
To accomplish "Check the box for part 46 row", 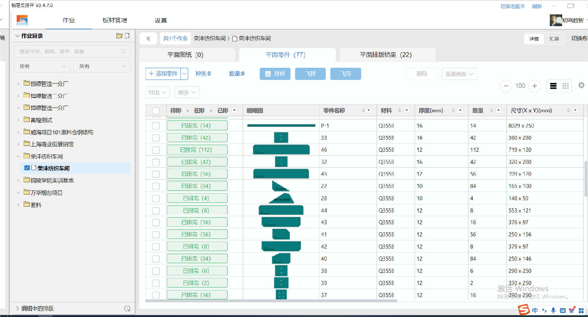I will [156, 150].
